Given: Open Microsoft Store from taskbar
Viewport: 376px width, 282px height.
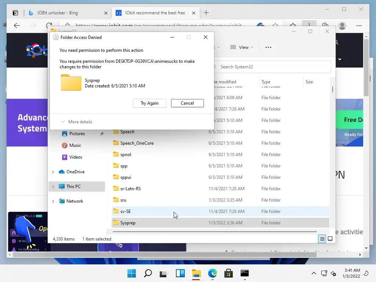Looking at the screenshot, I should (228, 273).
